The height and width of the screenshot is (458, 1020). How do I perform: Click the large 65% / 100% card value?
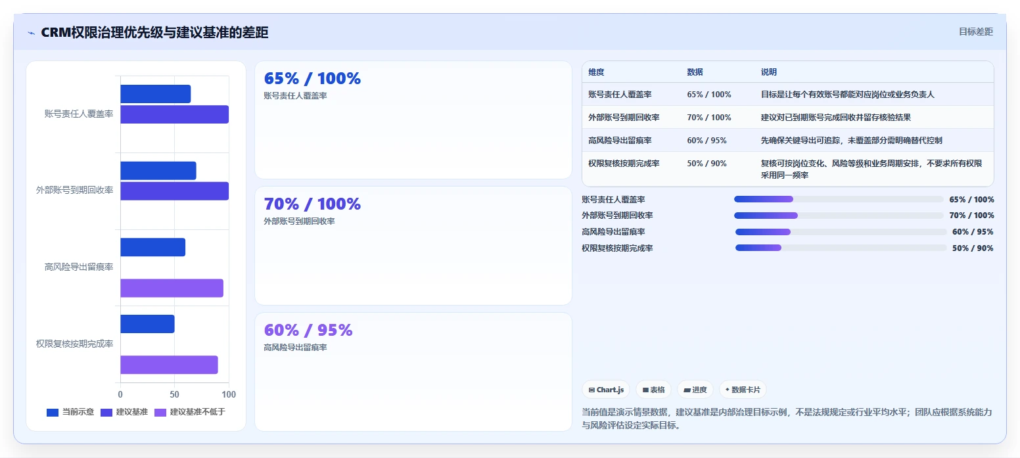click(312, 79)
